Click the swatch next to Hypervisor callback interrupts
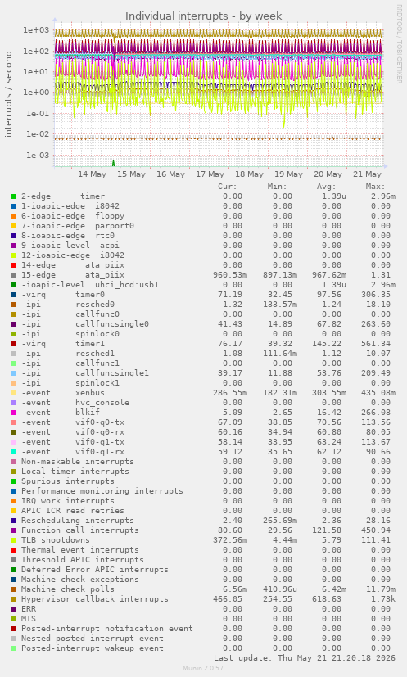Screen dimensions: 407x677 [14, 599]
